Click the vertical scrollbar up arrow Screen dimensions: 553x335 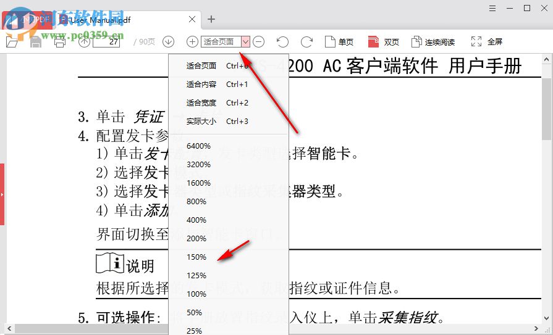547,59
